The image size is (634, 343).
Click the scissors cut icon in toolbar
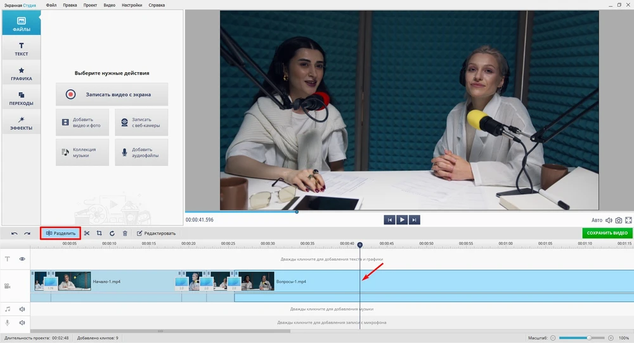[x=87, y=234]
